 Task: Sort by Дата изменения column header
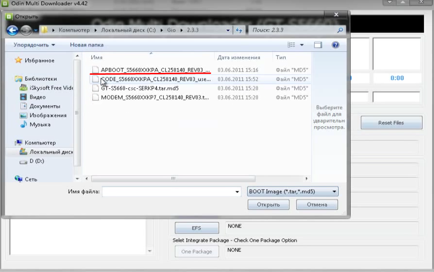(x=238, y=57)
